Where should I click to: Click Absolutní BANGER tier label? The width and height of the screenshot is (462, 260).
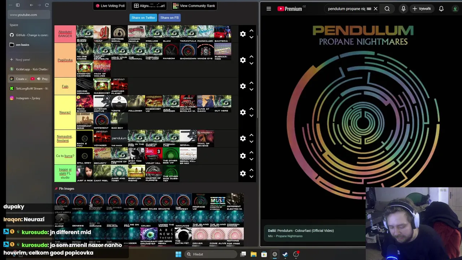[x=65, y=34]
